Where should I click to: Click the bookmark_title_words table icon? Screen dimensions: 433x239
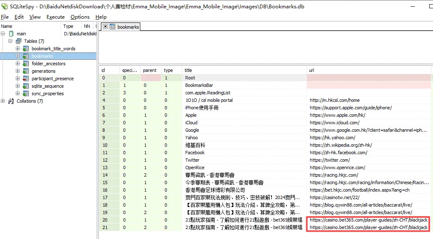click(26, 49)
